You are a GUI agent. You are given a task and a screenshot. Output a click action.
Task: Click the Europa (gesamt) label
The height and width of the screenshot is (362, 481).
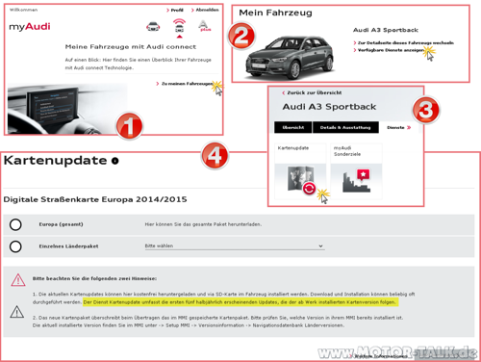(x=61, y=224)
